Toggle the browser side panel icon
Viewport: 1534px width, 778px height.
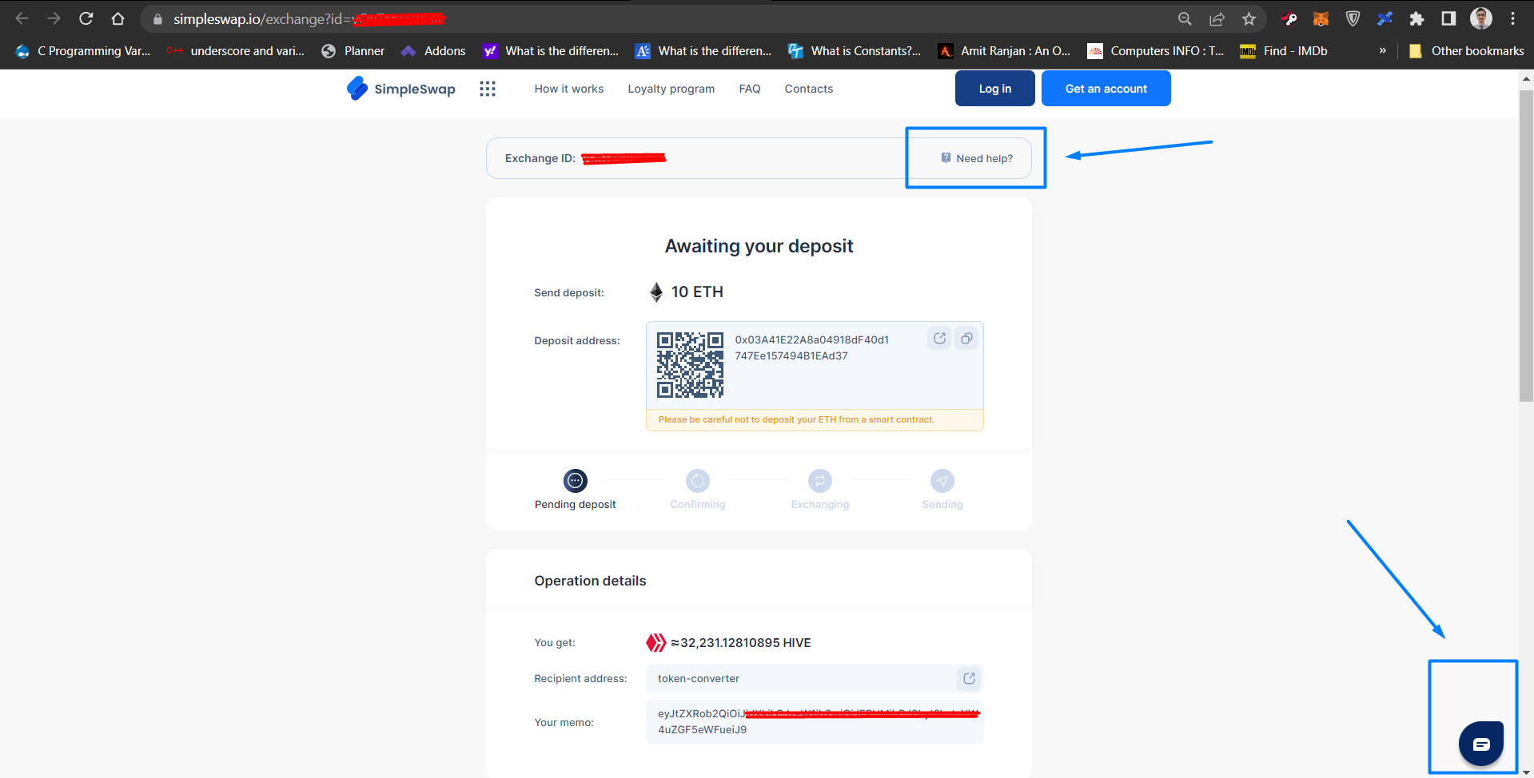pyautogui.click(x=1448, y=18)
